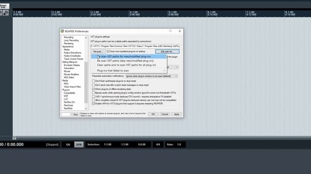Click the 120 tempo field in transport
The width and height of the screenshot is (311, 174).
68,145
